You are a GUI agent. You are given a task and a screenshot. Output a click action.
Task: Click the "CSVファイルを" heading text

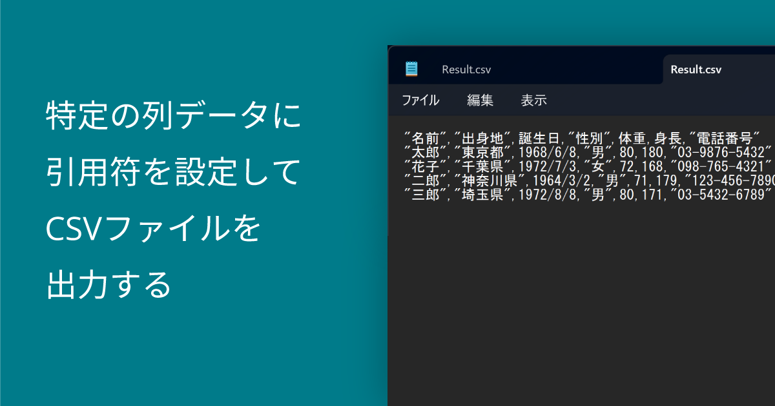click(154, 229)
